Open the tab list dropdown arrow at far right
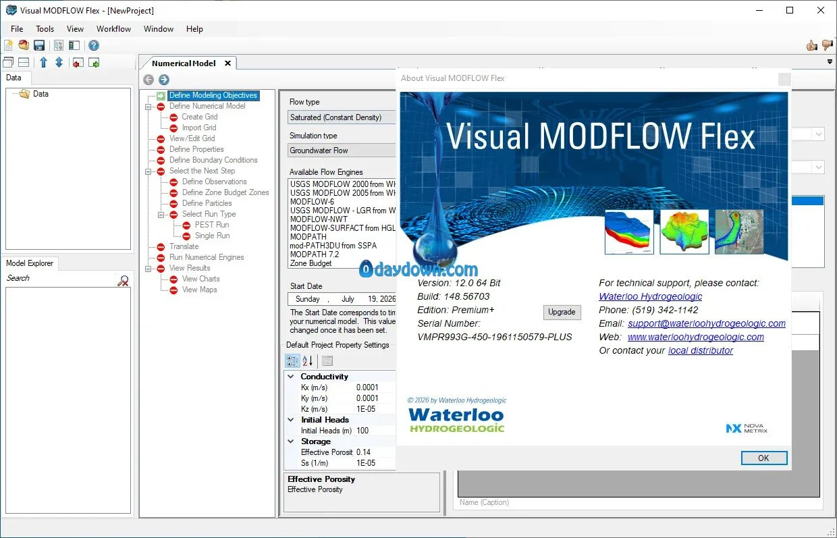This screenshot has height=538, width=837. point(830,62)
